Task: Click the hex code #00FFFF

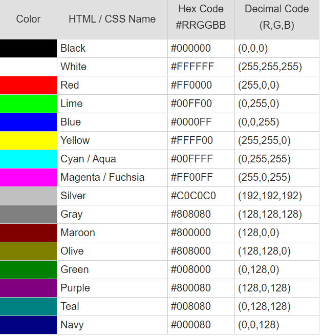Action: (192, 159)
